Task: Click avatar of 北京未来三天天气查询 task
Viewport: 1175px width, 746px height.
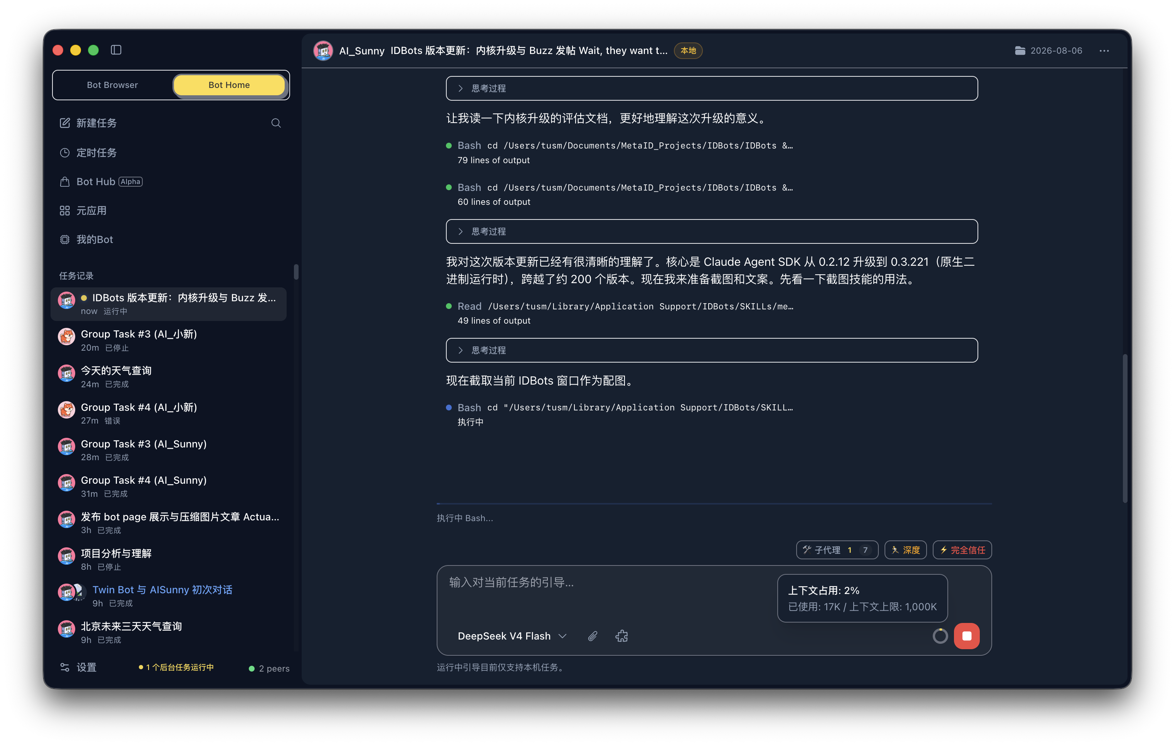Action: tap(66, 629)
